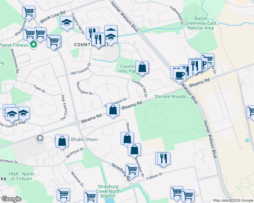Open the shopping bag marker on Bleams Rd
The height and width of the screenshot is (203, 254).
coord(113,110)
